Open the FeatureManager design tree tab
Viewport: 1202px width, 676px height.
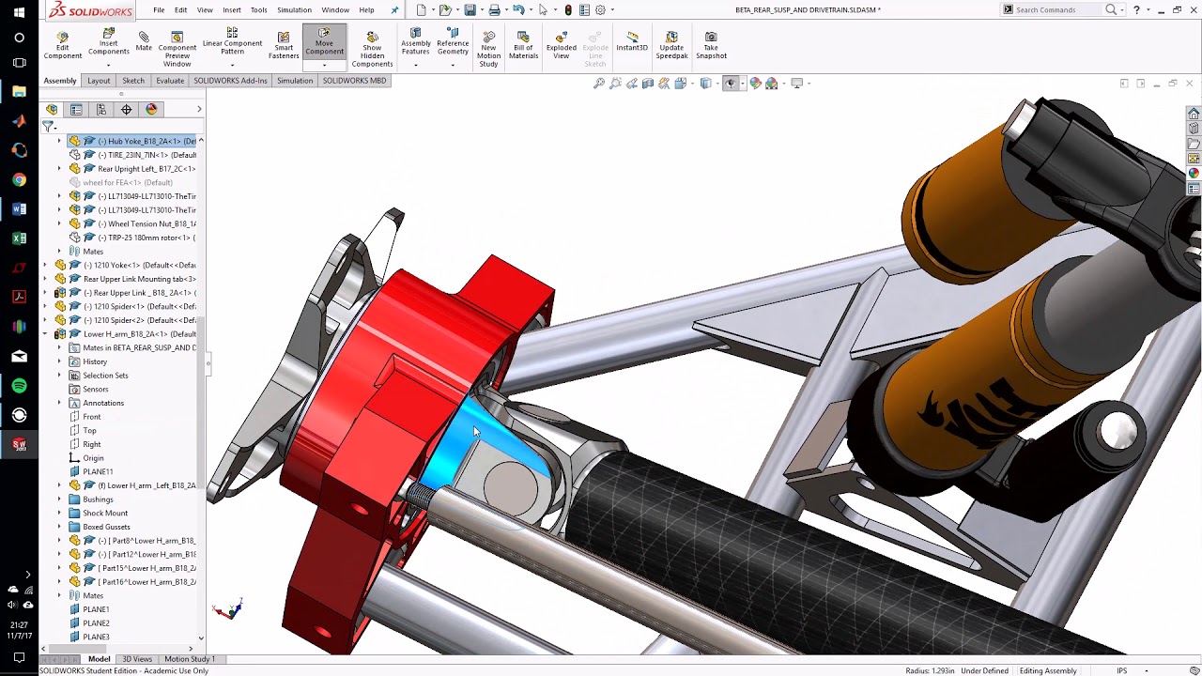(x=52, y=109)
